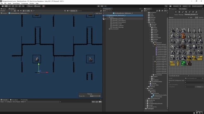This screenshot has height=114, width=204.
Task: Click Hierarchy add (+) button
Action: point(104,11)
